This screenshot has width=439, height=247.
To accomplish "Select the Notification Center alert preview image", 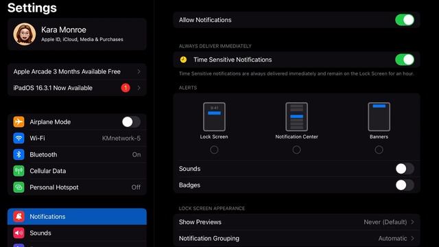I will [x=296, y=117].
